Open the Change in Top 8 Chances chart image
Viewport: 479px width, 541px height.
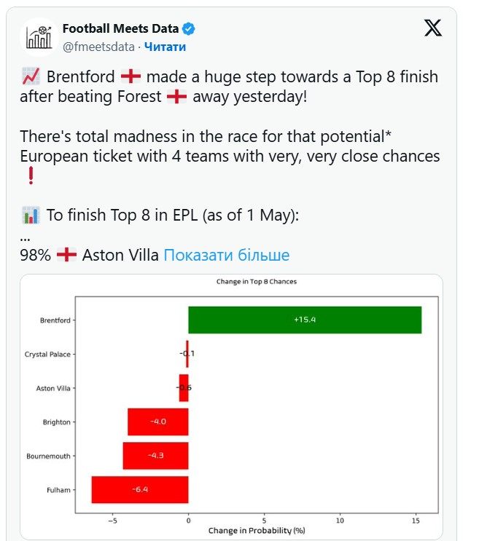[x=231, y=406]
